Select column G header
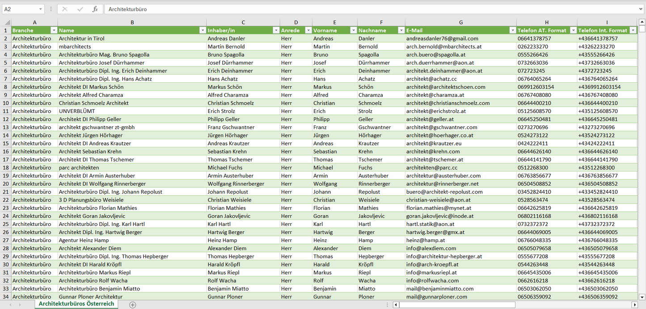 pyautogui.click(x=460, y=22)
